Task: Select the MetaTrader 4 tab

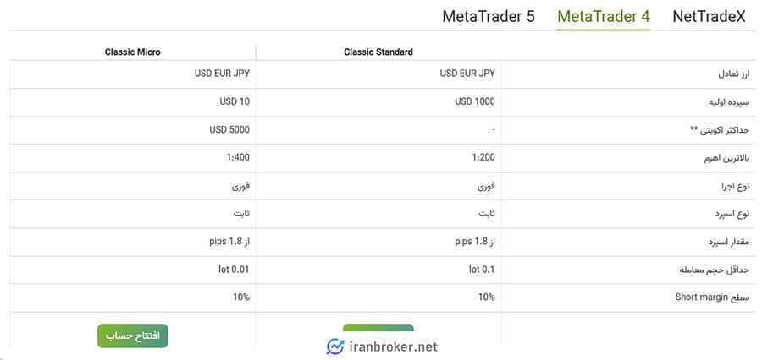Action: tap(603, 16)
